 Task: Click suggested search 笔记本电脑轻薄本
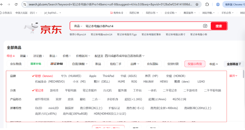[x=151, y=34]
